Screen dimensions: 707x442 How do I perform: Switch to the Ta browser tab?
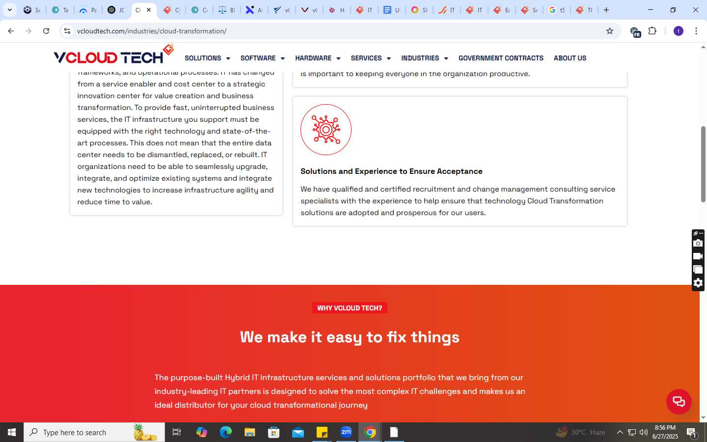(x=60, y=10)
